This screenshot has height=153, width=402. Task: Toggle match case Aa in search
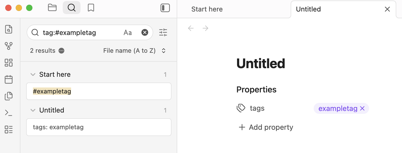coord(128,33)
